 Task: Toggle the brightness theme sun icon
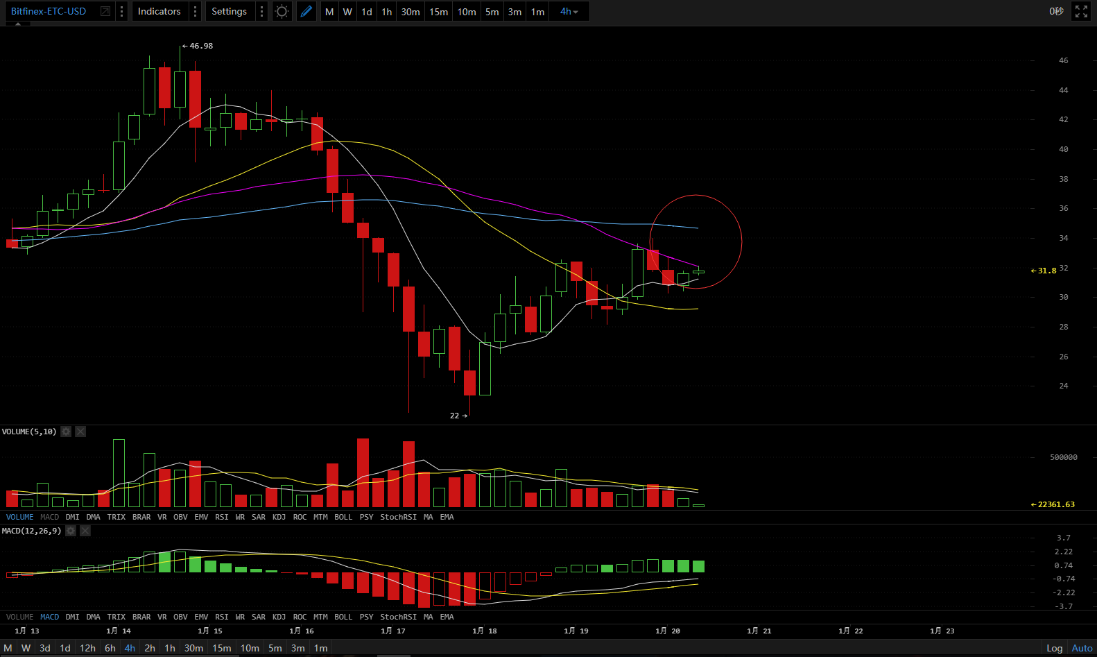click(282, 11)
